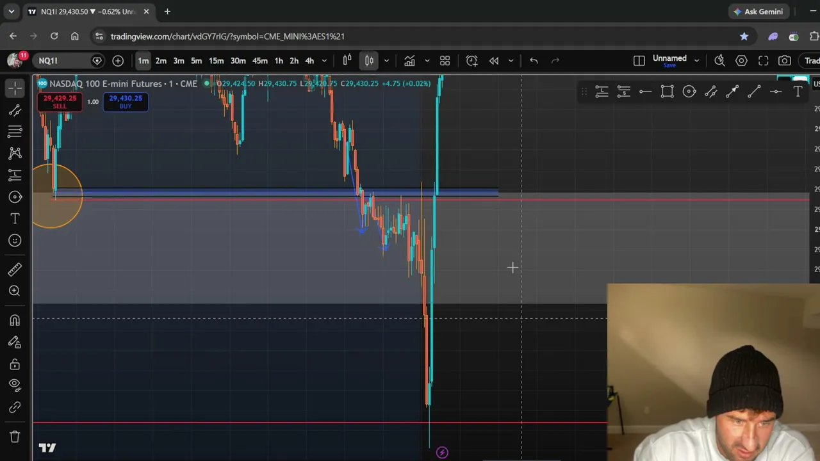The height and width of the screenshot is (461, 820).
Task: Open the forecasting and measurement tools
Action: pyautogui.click(x=15, y=175)
